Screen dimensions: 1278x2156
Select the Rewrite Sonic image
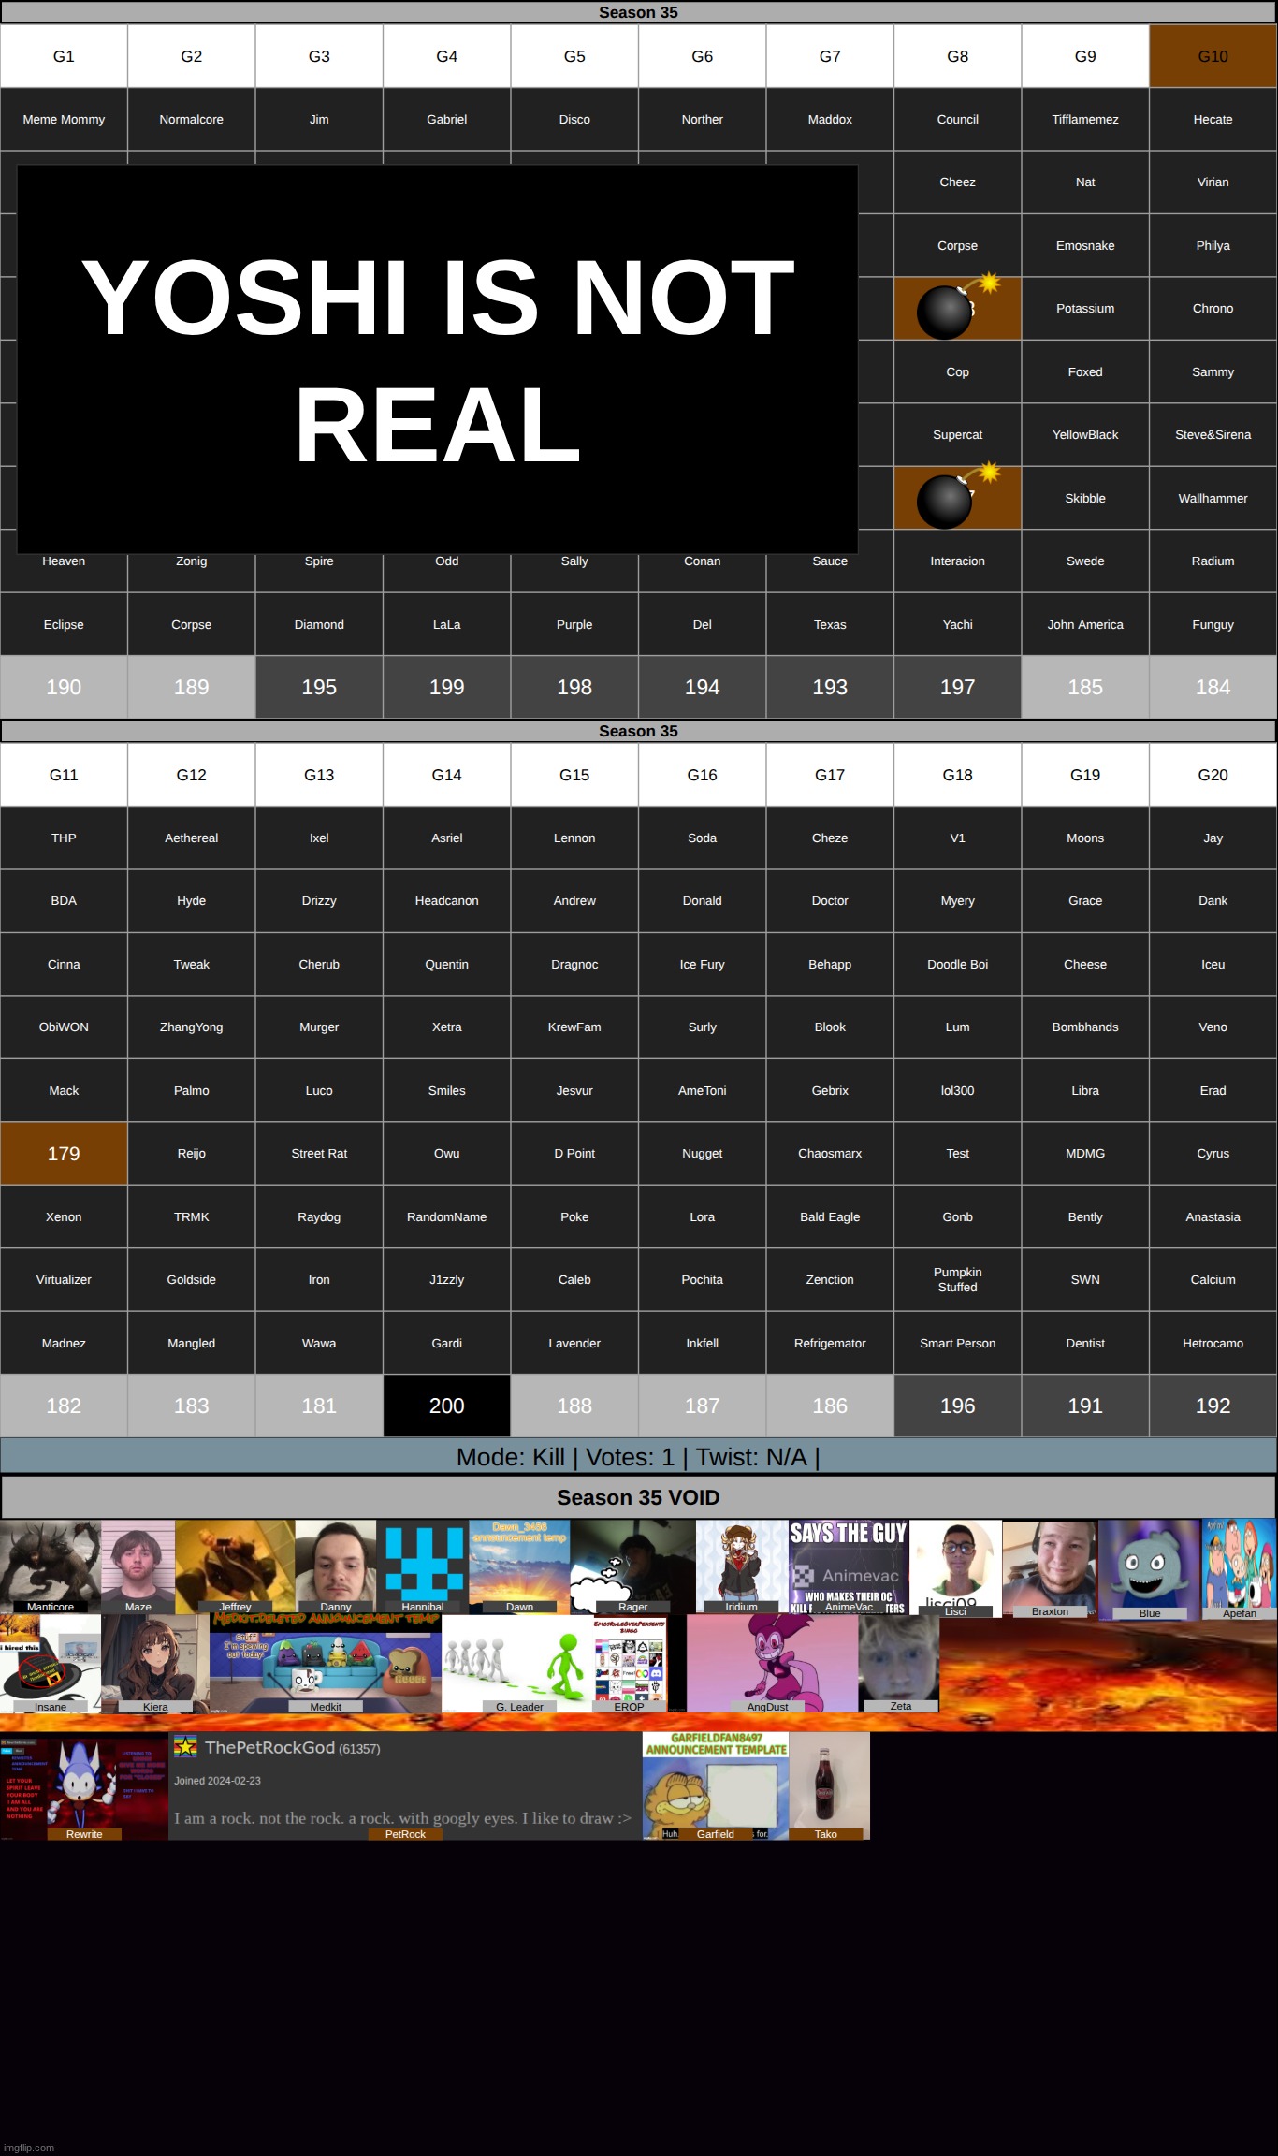pyautogui.click(x=84, y=1785)
